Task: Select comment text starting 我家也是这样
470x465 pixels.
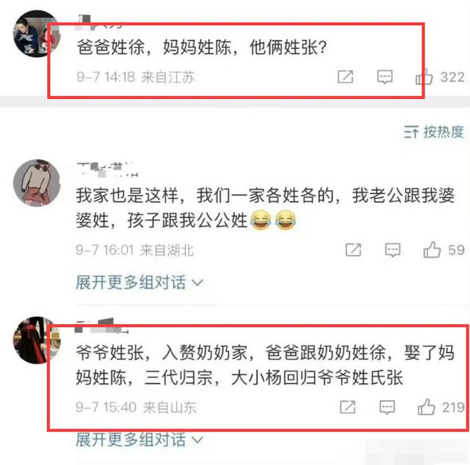Action: tap(265, 208)
